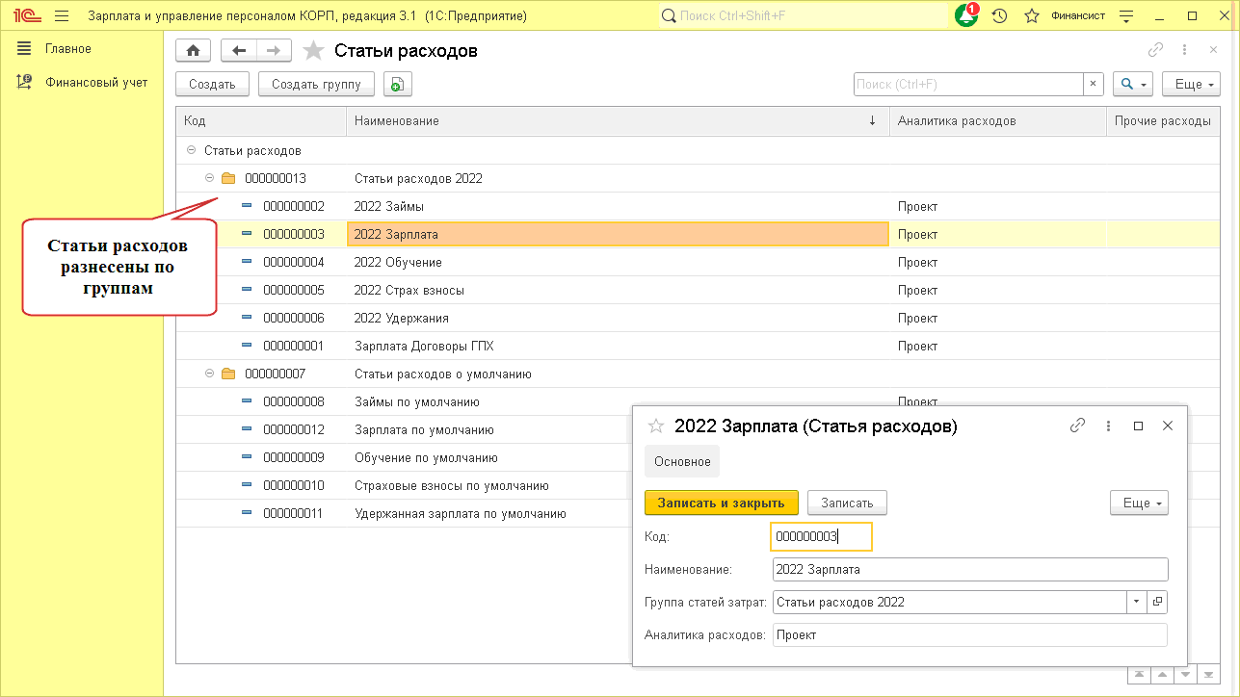
Task: Click the create-by-copying icon button
Action: pyautogui.click(x=397, y=85)
